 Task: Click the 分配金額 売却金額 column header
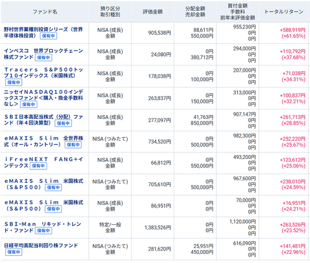pyautogui.click(x=195, y=12)
